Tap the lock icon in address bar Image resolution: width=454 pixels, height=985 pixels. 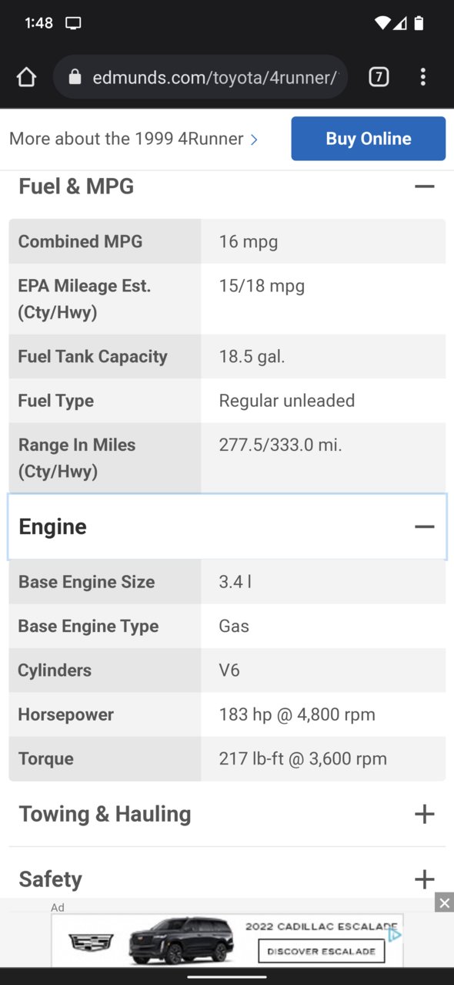[x=75, y=77]
